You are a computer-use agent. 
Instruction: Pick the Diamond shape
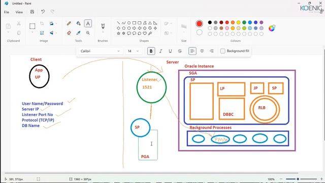pos(118,28)
